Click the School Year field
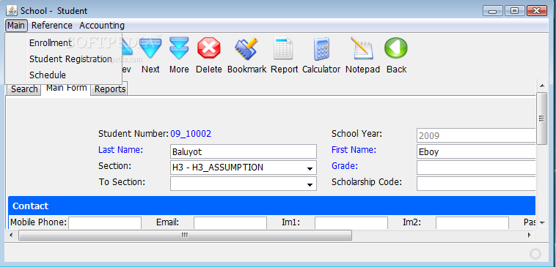Viewport: 556px width, 267px height. (x=476, y=135)
